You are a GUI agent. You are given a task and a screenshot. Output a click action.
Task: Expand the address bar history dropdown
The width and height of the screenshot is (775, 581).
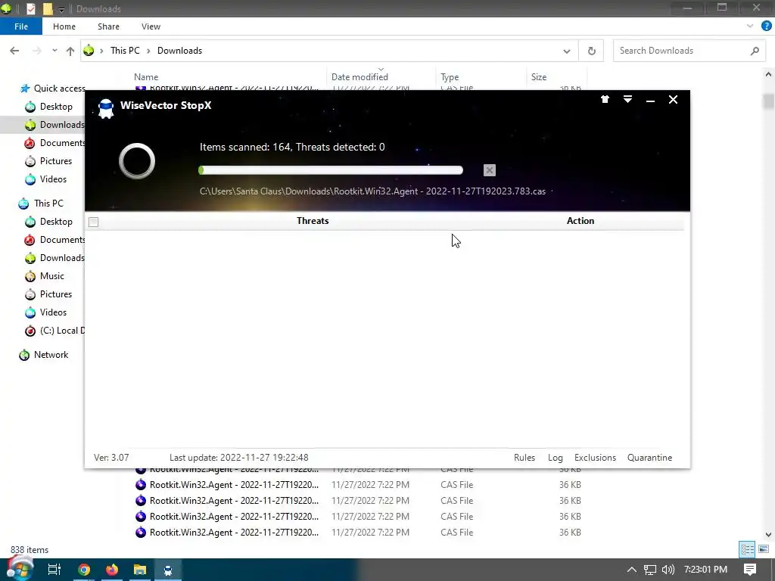point(566,51)
